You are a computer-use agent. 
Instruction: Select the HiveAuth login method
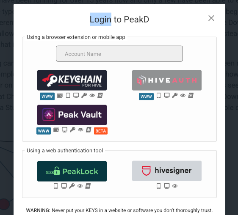(167, 80)
